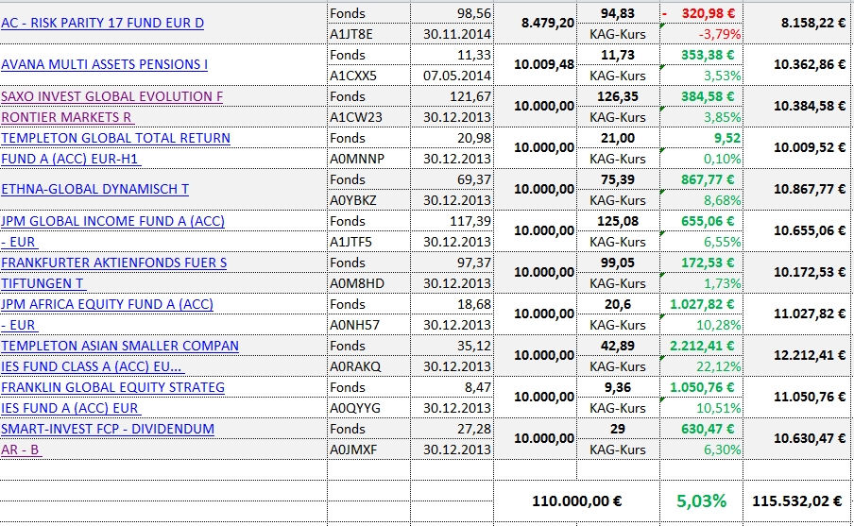Screen dimensions: 854x526
Task: Click the total value 115.532,02 € cell
Action: click(796, 499)
